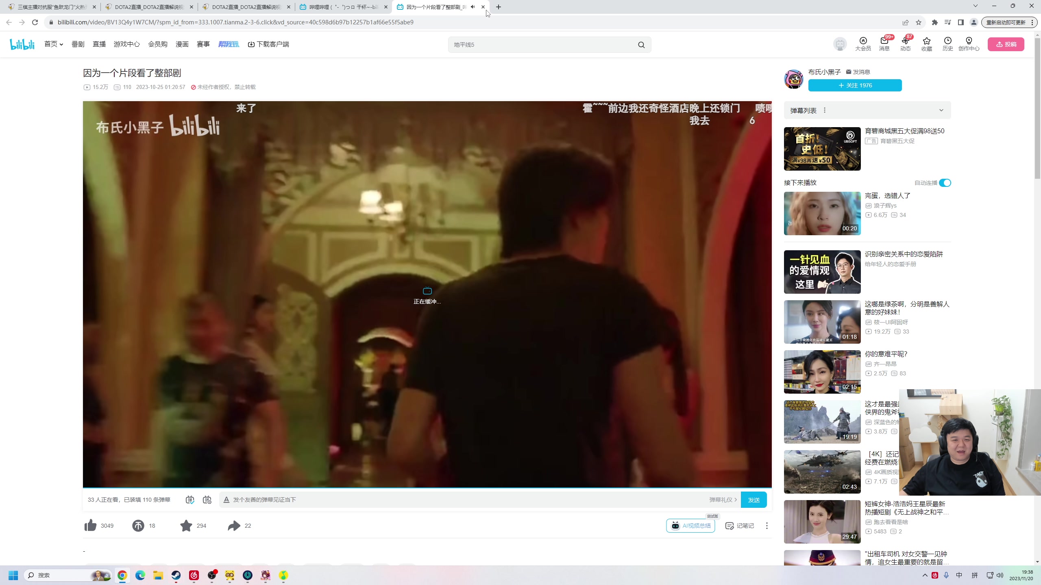Screen dimensions: 1041x585
Task: Like the video with thumbs-up icon
Action: pyautogui.click(x=90, y=525)
